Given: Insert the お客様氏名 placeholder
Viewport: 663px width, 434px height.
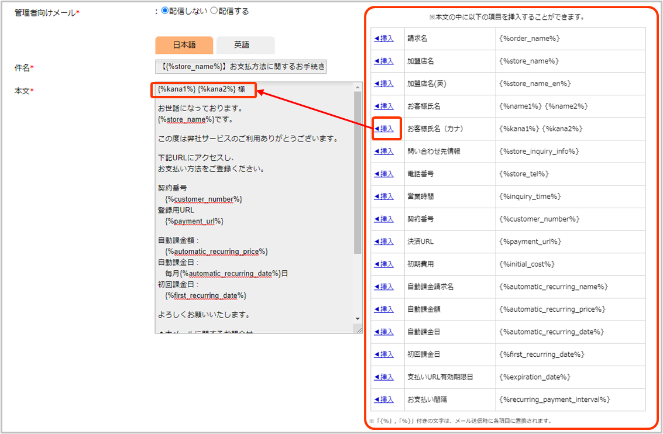Looking at the screenshot, I should click(x=384, y=106).
